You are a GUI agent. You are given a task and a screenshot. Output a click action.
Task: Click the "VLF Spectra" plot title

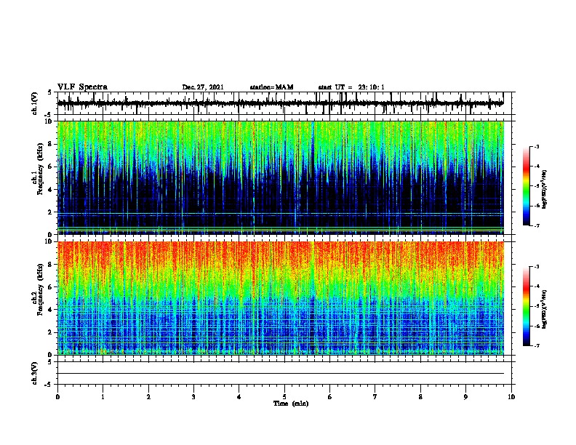(82, 87)
